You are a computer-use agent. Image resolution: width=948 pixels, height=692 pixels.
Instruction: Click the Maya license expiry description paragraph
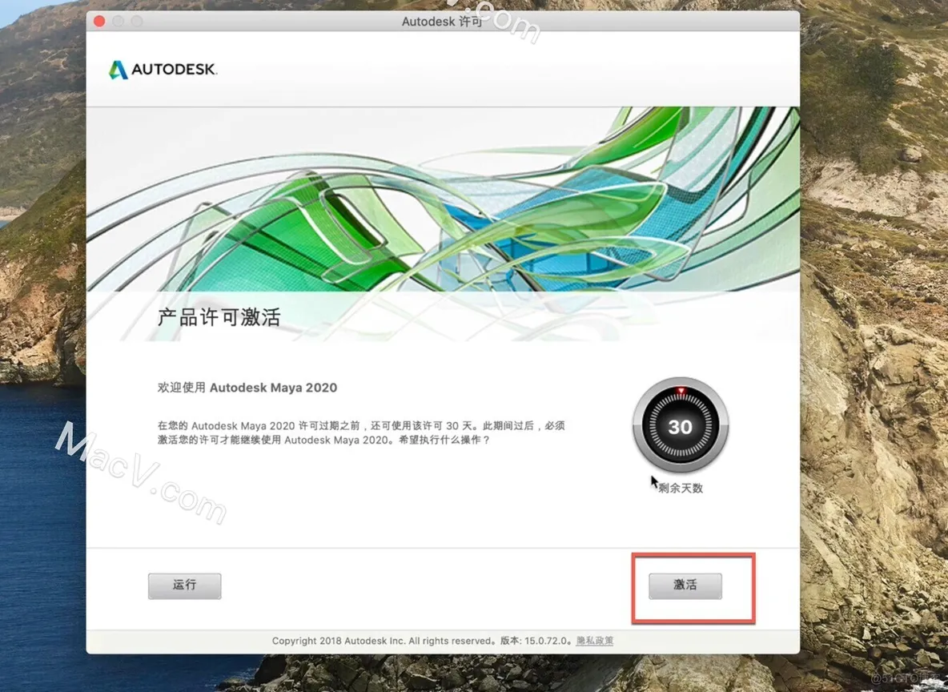pos(361,432)
